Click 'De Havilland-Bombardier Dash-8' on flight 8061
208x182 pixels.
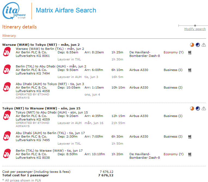point(145,54)
